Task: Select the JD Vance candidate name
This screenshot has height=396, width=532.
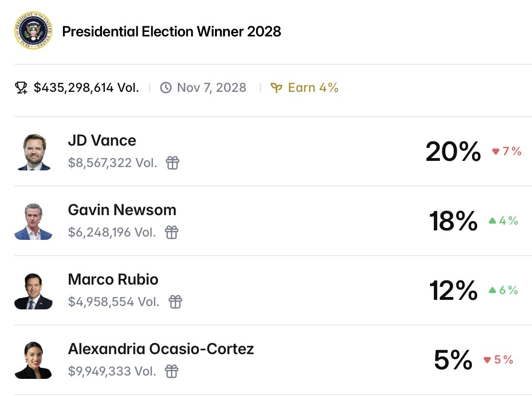Action: (x=102, y=140)
